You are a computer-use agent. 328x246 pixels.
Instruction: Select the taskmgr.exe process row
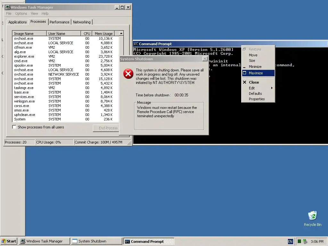coord(65,88)
